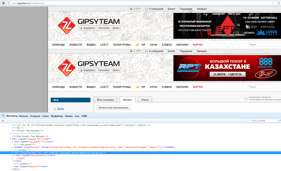Viewport: 281px width, 171px height.
Task: Open Закладки in the upper top panel
Action: point(202,9)
